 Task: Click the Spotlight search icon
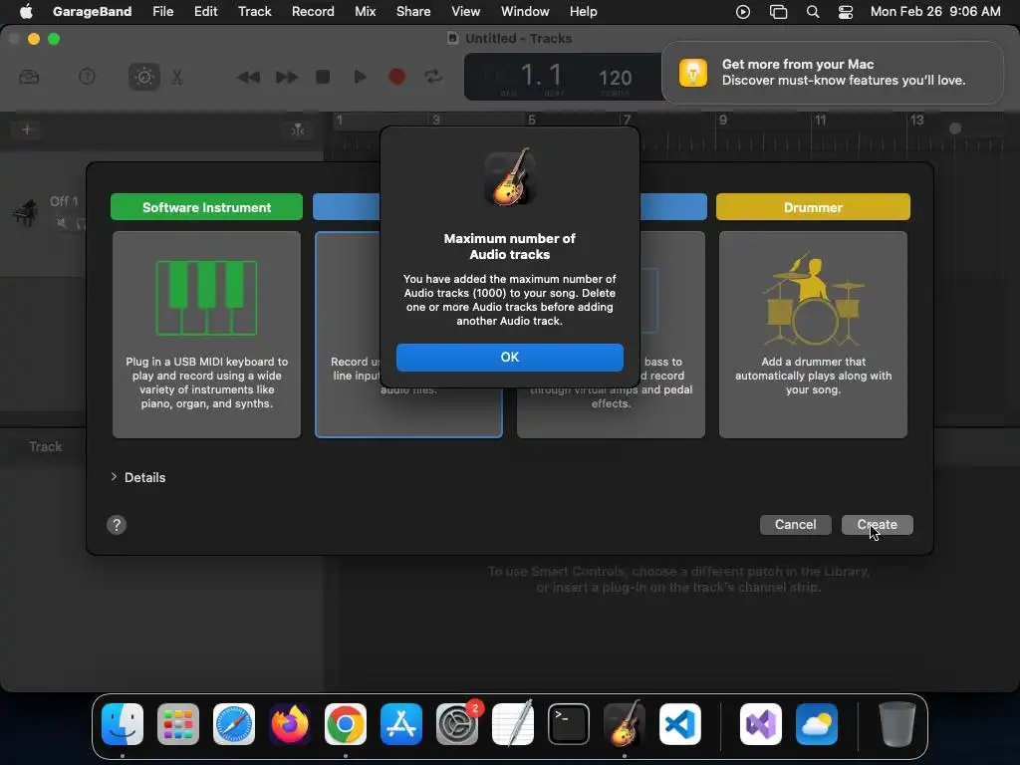point(813,12)
